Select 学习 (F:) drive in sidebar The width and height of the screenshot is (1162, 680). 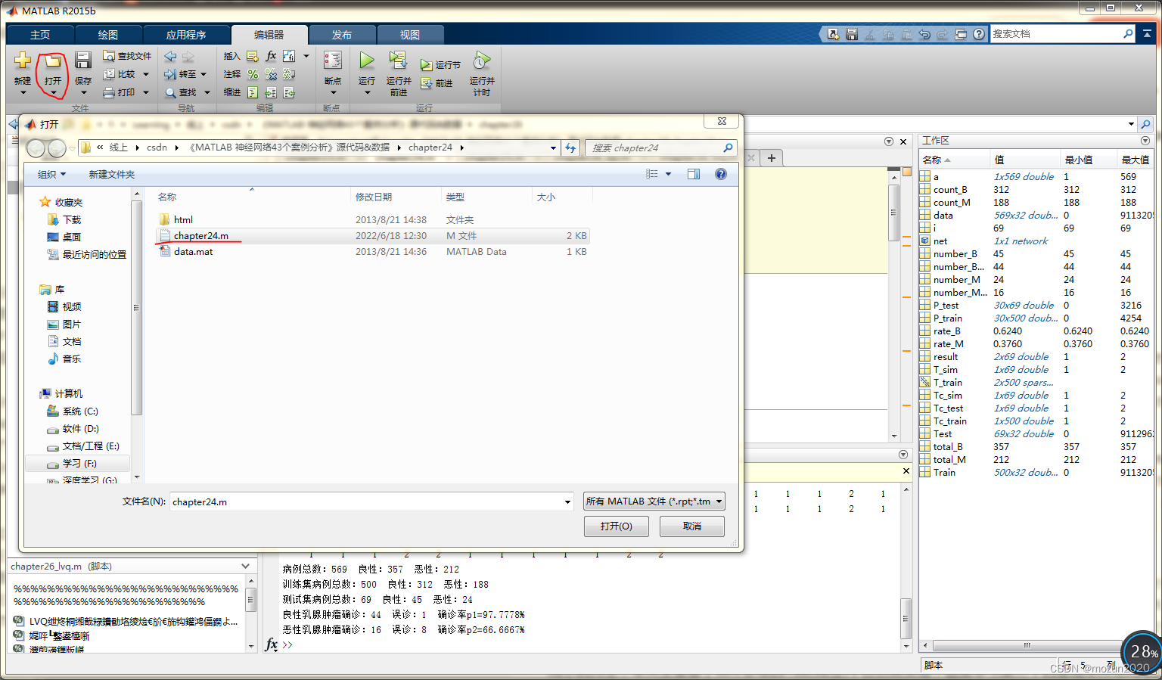click(79, 464)
